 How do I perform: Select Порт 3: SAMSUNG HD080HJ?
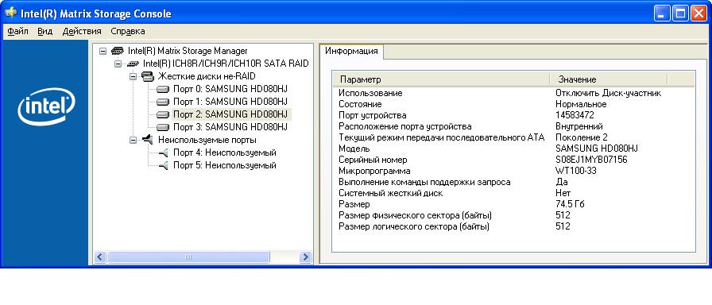tap(230, 127)
